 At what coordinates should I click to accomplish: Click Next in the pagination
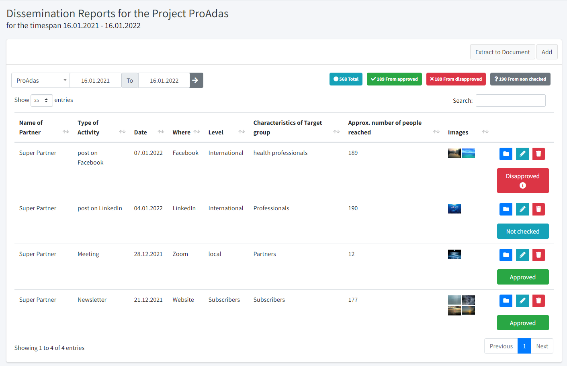point(542,346)
